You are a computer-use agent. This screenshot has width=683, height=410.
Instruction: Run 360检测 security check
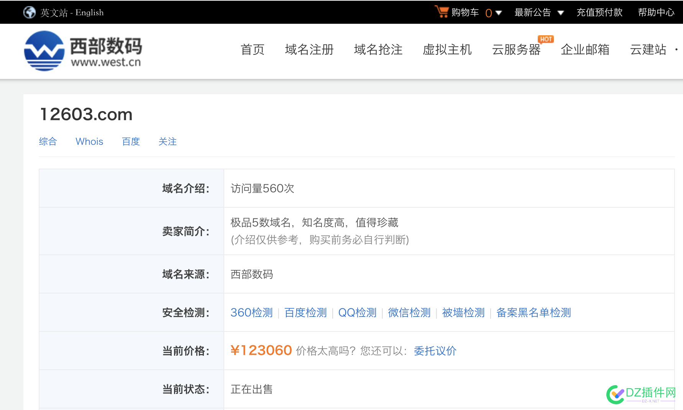coord(251,313)
